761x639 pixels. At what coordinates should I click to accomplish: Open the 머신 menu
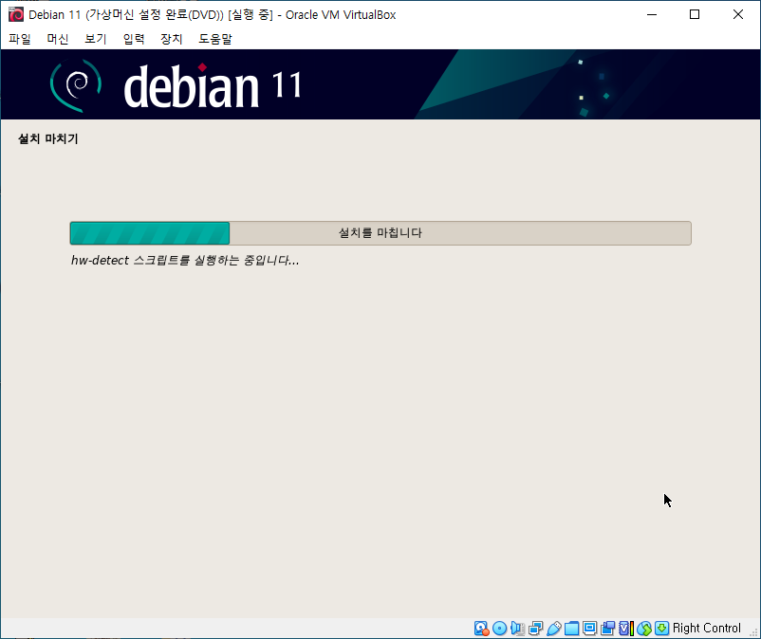(x=58, y=39)
